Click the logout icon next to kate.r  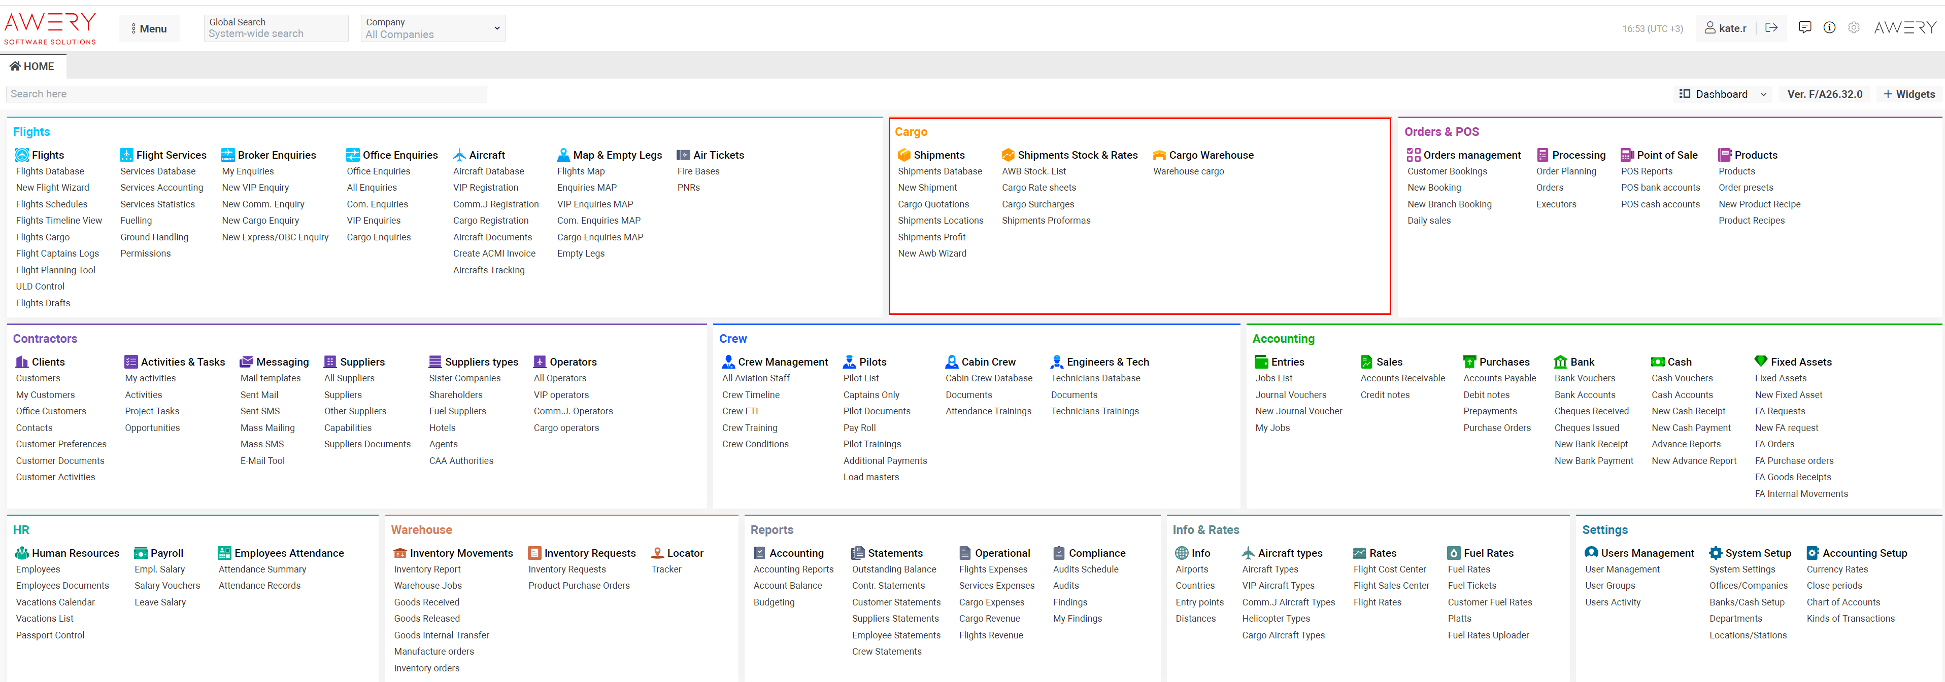point(1771,28)
